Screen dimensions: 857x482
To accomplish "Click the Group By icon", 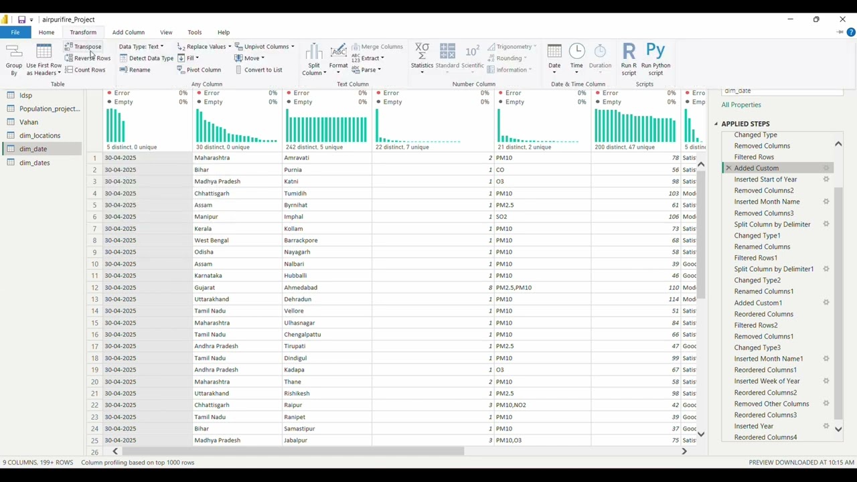I will click(x=13, y=59).
